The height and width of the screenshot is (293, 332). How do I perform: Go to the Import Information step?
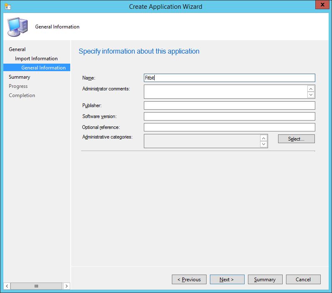[x=36, y=59]
